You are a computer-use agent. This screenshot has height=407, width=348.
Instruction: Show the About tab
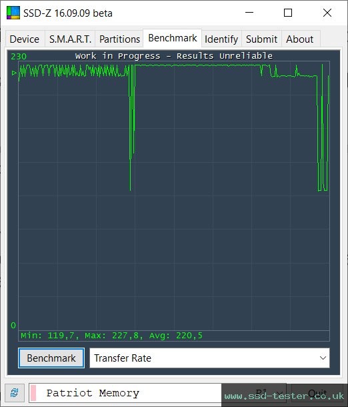[300, 39]
